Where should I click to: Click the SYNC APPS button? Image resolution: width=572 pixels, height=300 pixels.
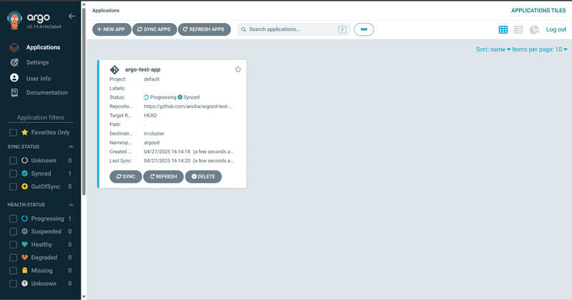point(154,29)
